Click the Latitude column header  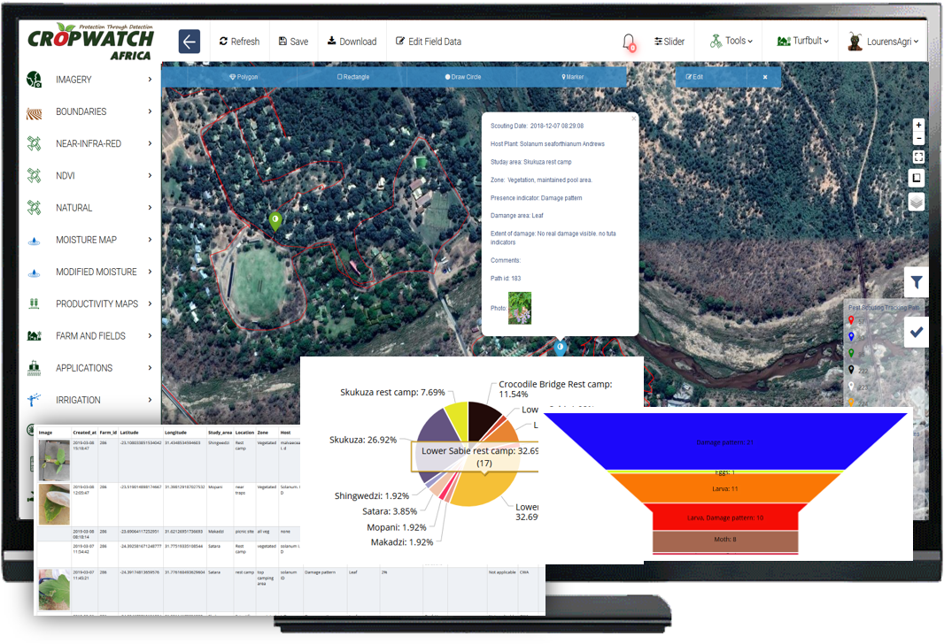point(128,433)
